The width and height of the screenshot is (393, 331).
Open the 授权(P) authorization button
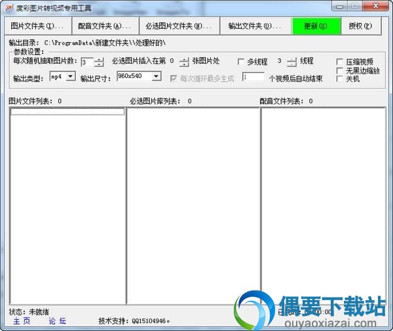(361, 26)
